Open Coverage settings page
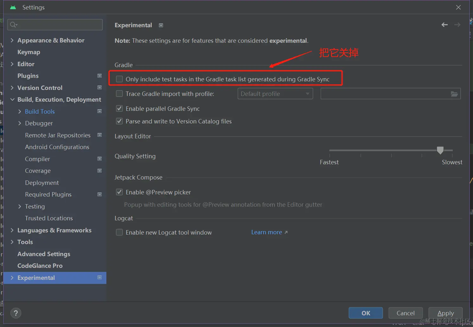 point(38,171)
